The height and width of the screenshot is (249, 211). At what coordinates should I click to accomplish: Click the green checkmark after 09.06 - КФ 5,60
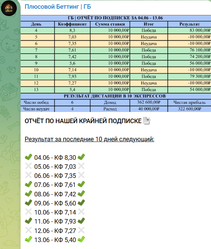[81, 203]
